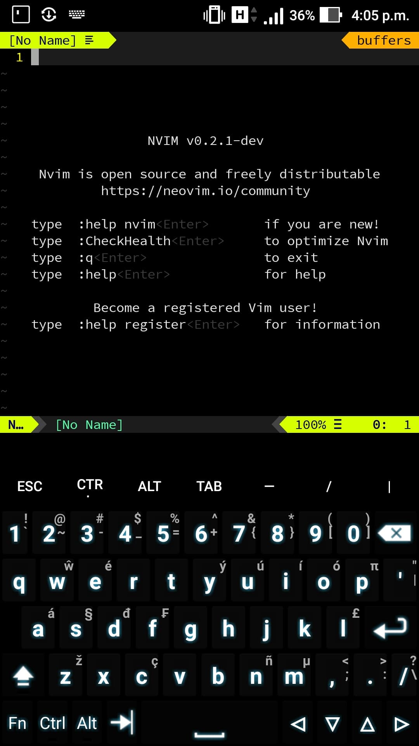Tap the letter k key
This screenshot has width=419, height=746.
point(305,627)
